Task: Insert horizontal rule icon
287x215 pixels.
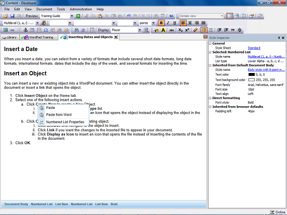Action: (x=39, y=30)
